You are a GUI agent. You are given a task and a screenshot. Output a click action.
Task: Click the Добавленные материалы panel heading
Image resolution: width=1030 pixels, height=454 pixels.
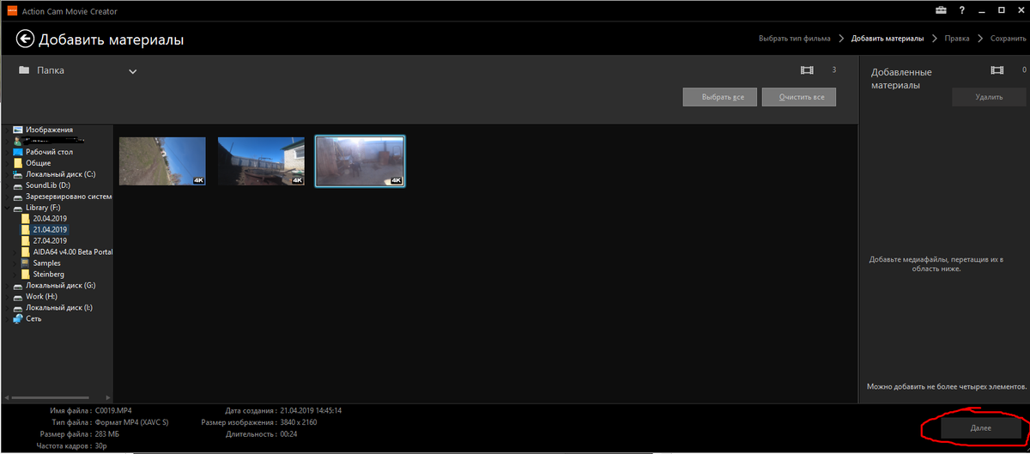click(901, 79)
